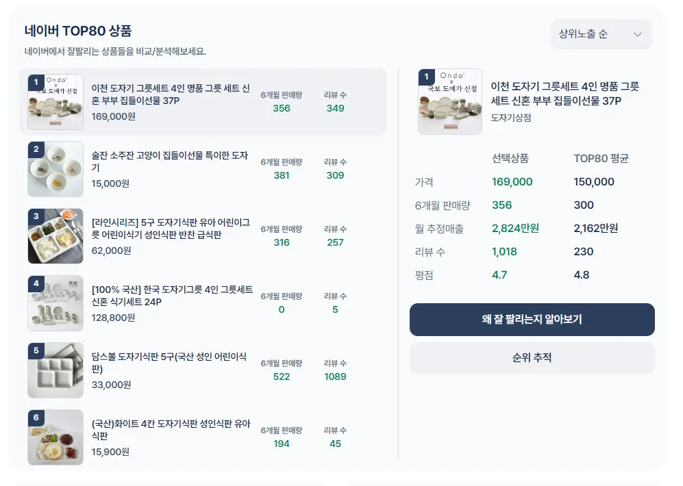Open 술잔 소주잔 고양이 product title
683x486 pixels.
click(x=170, y=162)
